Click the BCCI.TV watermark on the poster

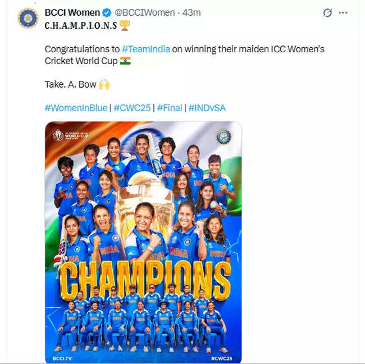tap(63, 357)
